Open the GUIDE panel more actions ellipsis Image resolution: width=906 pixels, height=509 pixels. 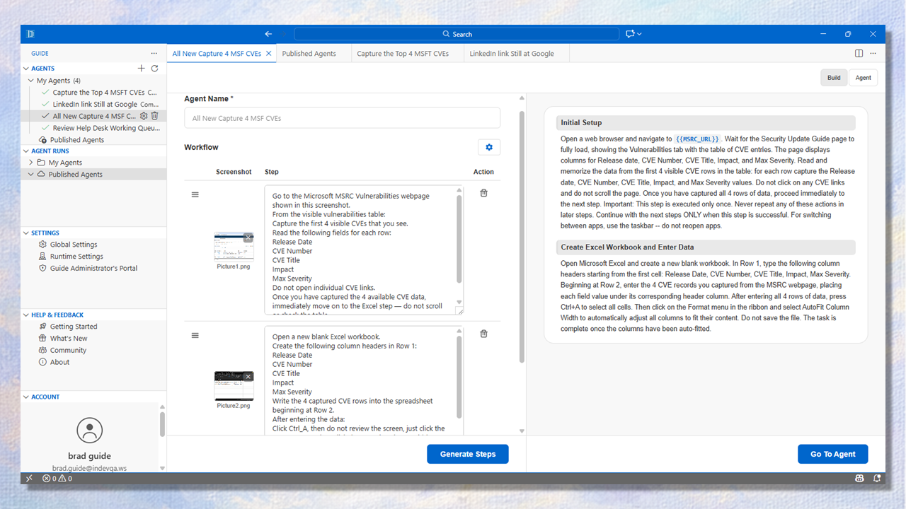(154, 54)
